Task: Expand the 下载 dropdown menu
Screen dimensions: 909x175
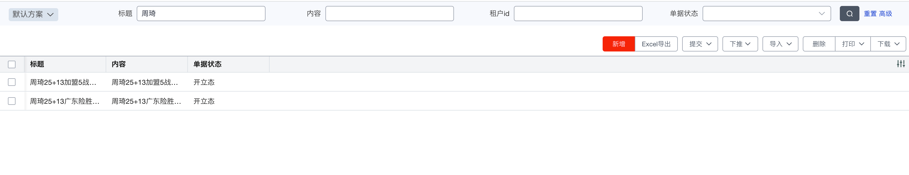Action: pyautogui.click(x=888, y=44)
